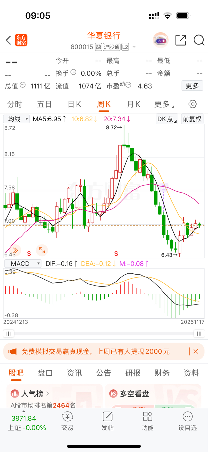Screen dimensions: 208x452
Task: Tap the 多空看盘 VS icon
Action: click(113, 393)
